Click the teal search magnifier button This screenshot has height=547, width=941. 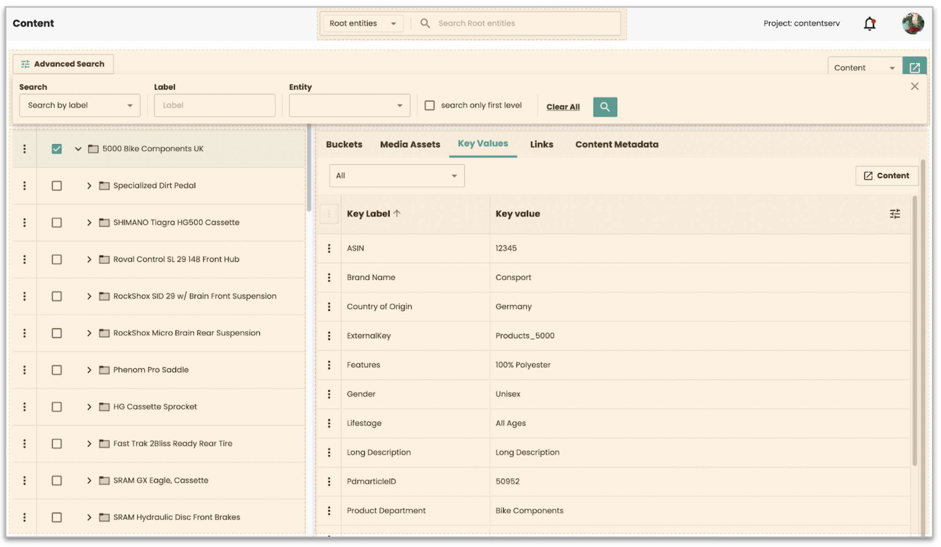point(605,107)
